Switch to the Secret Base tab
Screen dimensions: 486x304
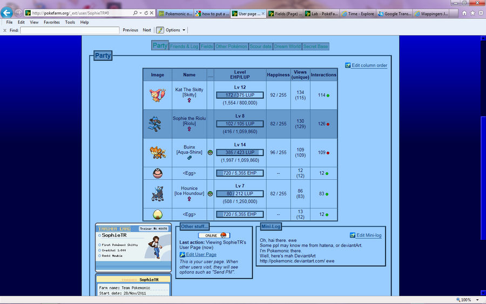(315, 46)
